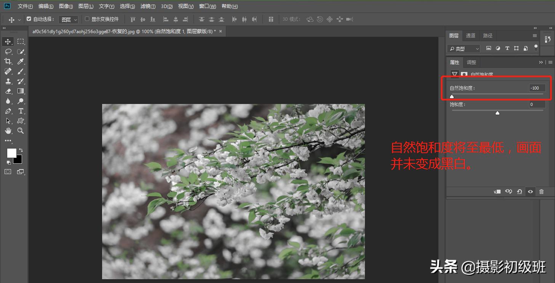
Task: Toggle the adjustment layer visibility eye
Action: [x=530, y=192]
